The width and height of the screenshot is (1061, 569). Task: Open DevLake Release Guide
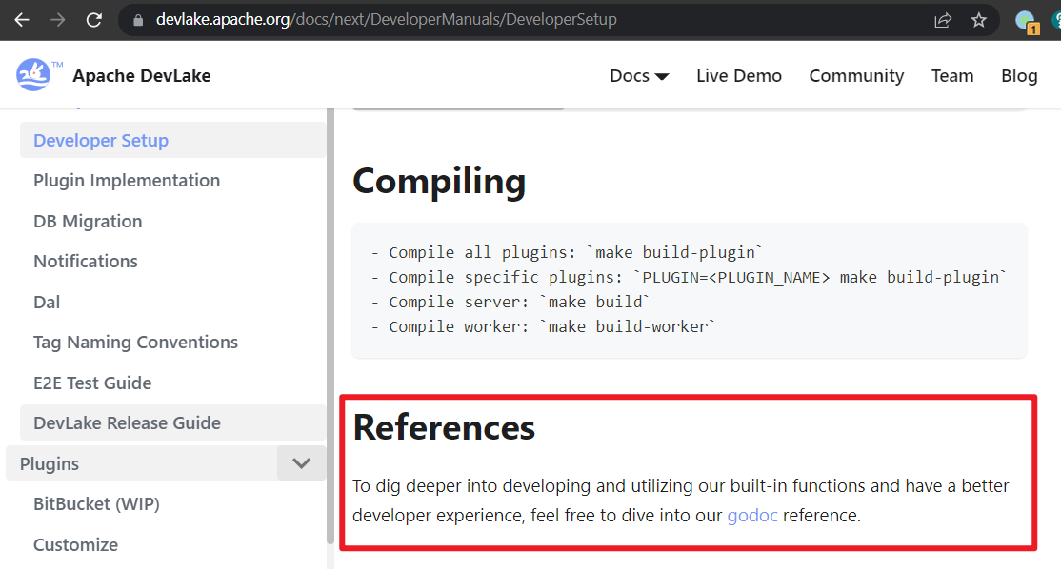pos(172,422)
